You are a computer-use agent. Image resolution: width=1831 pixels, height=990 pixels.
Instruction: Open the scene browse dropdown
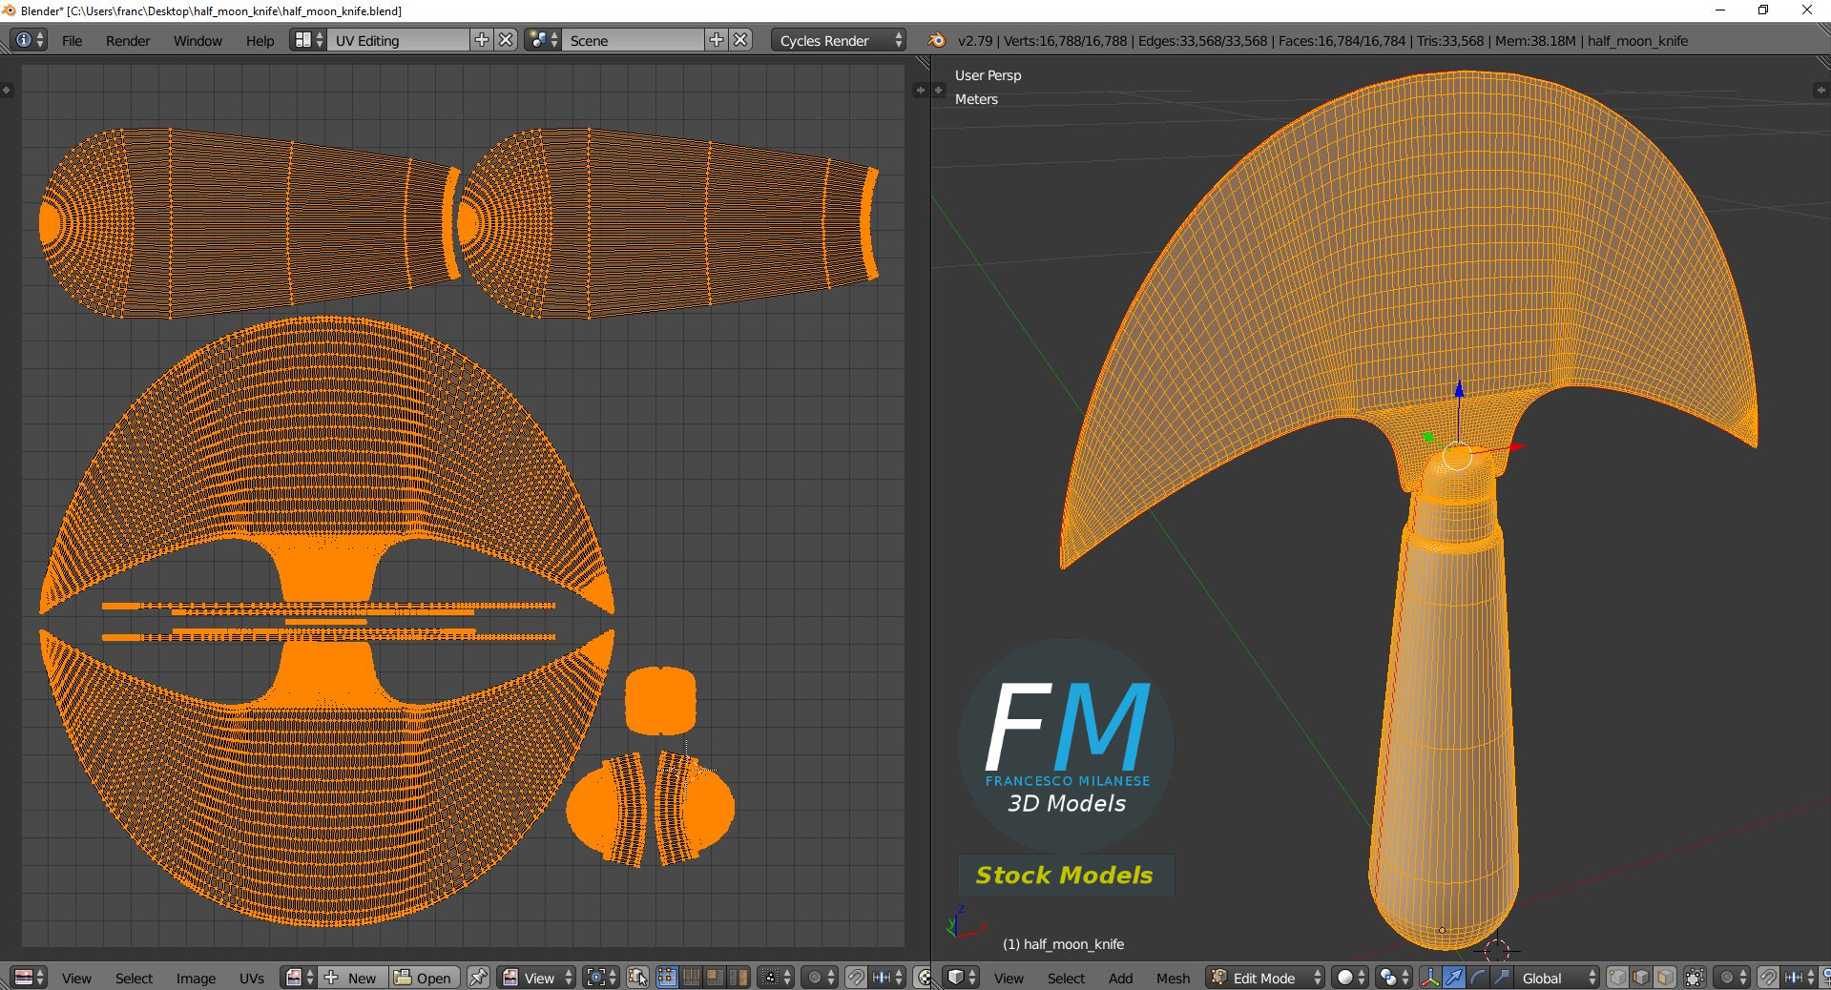pyautogui.click(x=542, y=40)
